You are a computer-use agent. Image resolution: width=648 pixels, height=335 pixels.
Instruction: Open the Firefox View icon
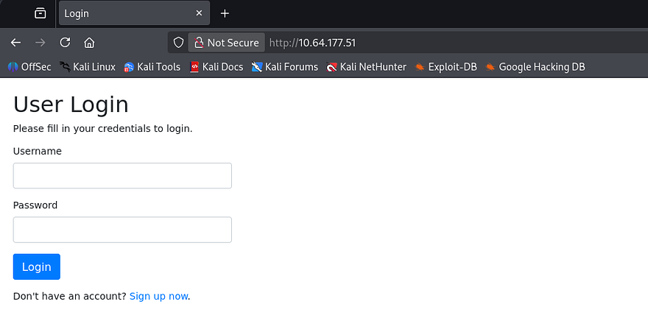coord(40,13)
